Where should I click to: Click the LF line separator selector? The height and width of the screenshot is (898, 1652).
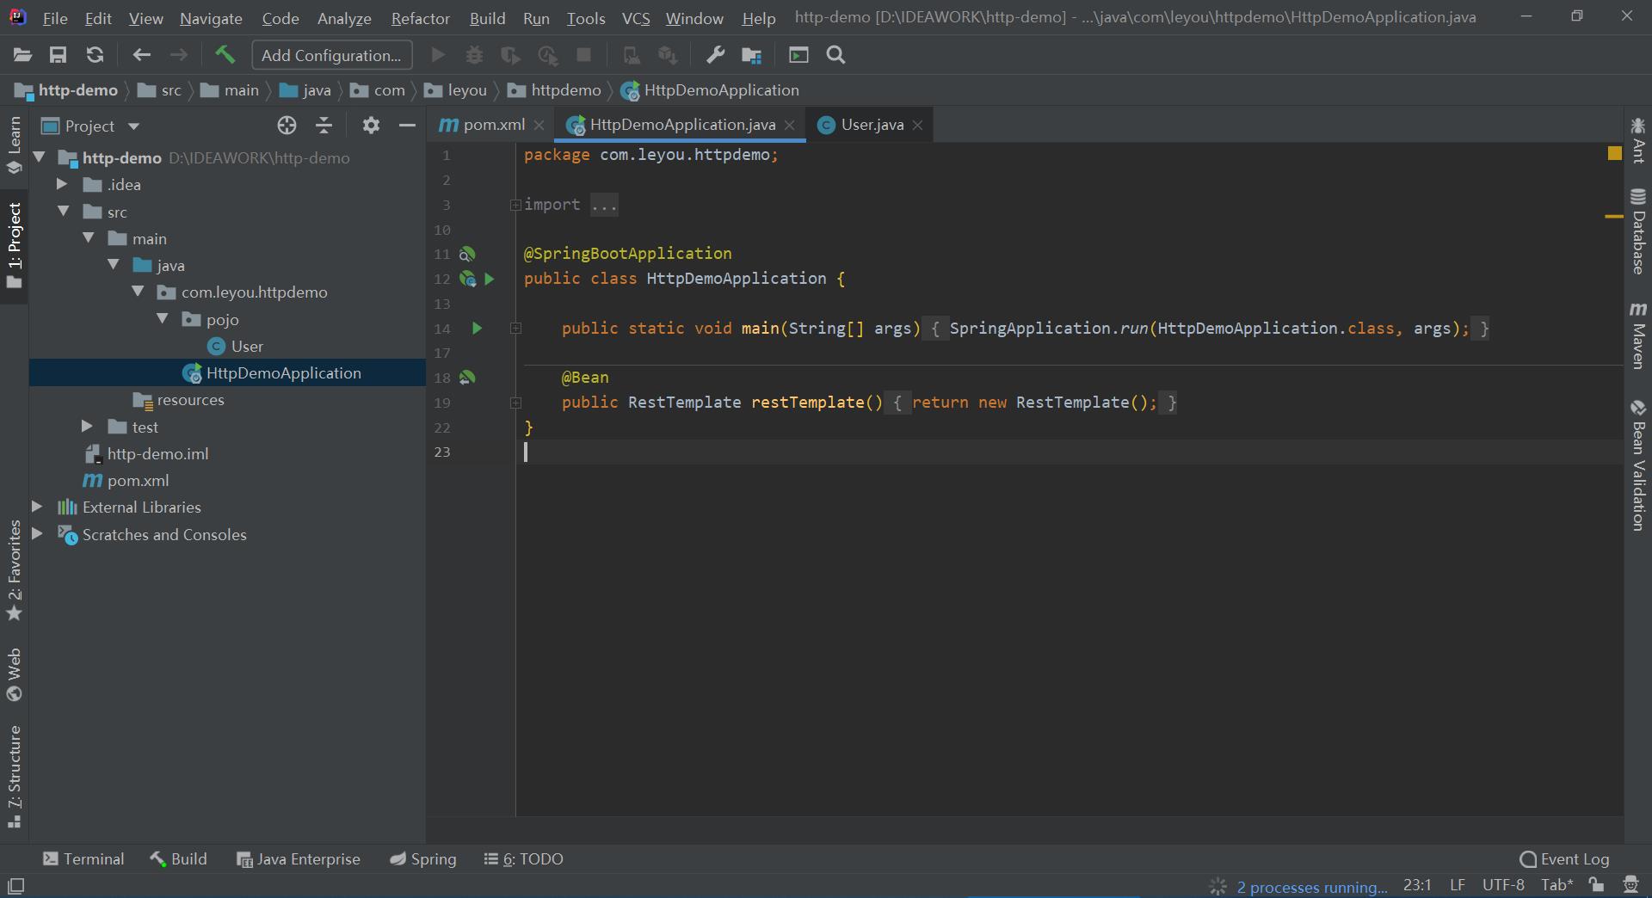1458,885
